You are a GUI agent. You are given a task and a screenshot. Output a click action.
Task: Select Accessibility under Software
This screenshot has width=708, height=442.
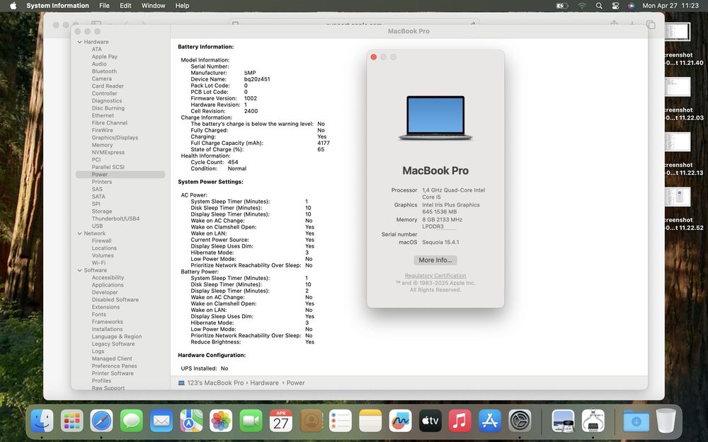click(108, 278)
